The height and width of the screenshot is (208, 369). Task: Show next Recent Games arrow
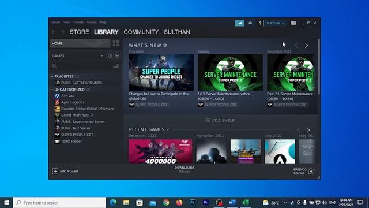[308, 129]
